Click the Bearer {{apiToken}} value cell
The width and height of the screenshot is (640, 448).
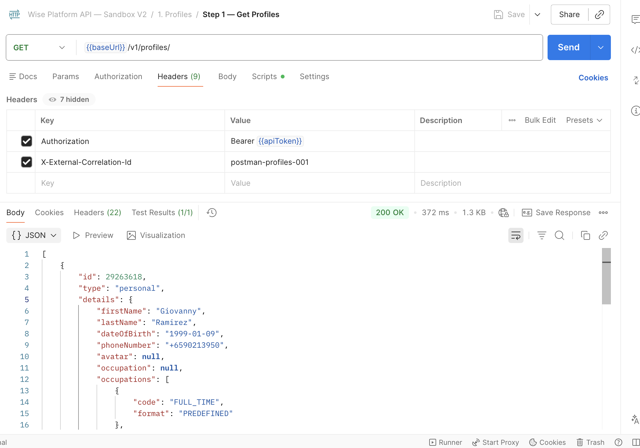320,141
